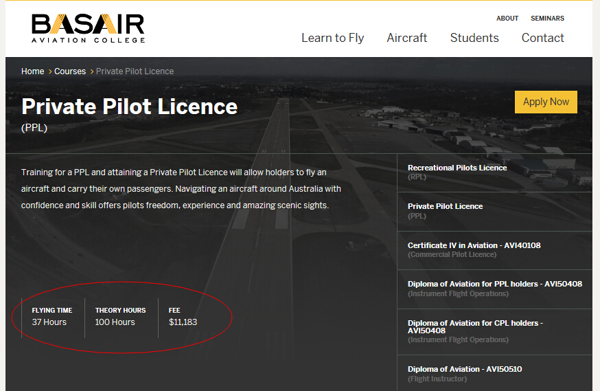Click the Theory Hours 100 Hours stat
The height and width of the screenshot is (391, 600).
(120, 316)
